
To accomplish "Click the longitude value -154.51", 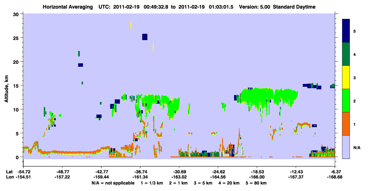I will pyautogui.click(x=23, y=177).
